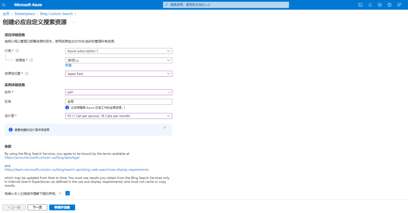This screenshot has width=408, height=213.
Task: Click the Microsoft Azure logo text
Action: (x=28, y=5)
